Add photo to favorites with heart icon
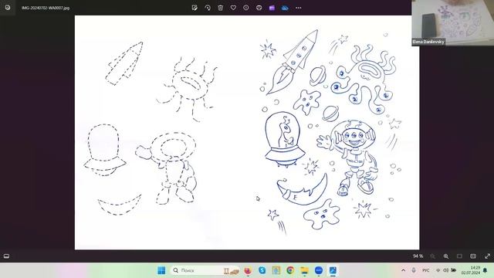The width and height of the screenshot is (494, 278). 233,8
